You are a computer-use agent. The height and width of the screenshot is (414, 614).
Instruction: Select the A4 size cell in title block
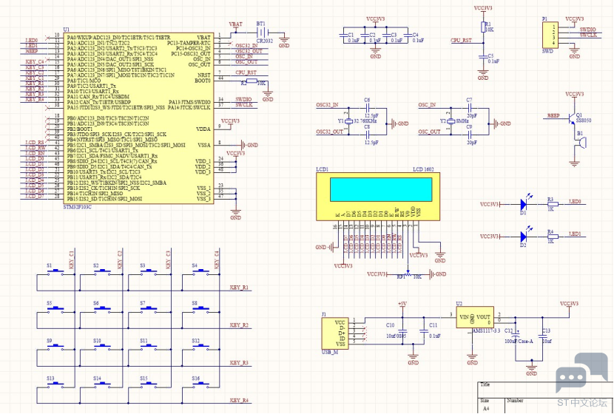[485, 409]
